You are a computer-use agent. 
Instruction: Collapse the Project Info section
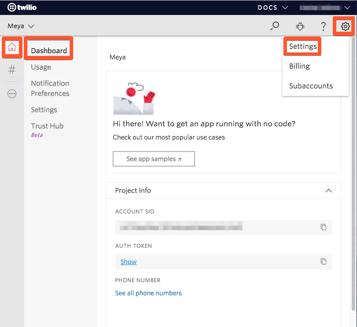[x=328, y=191]
